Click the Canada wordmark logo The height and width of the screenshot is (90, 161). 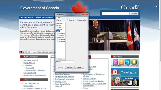[130, 7]
